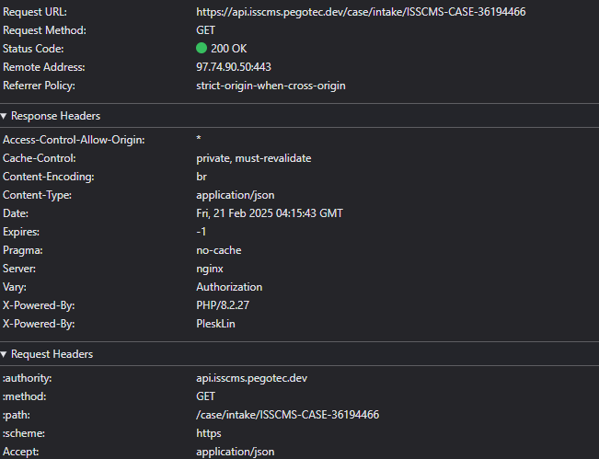599x459 pixels.
Task: Collapse the Response Headers section
Action: [x=51, y=116]
